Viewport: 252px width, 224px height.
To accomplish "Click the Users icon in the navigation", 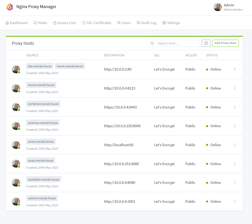I will tap(119, 23).
